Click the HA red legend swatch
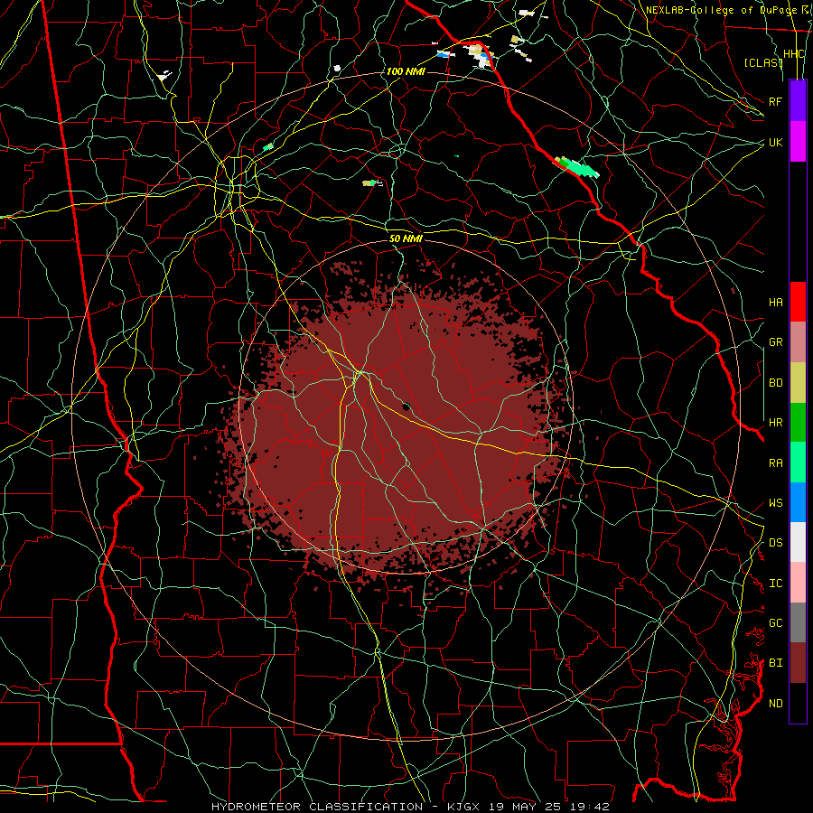813x813 pixels. [x=798, y=302]
